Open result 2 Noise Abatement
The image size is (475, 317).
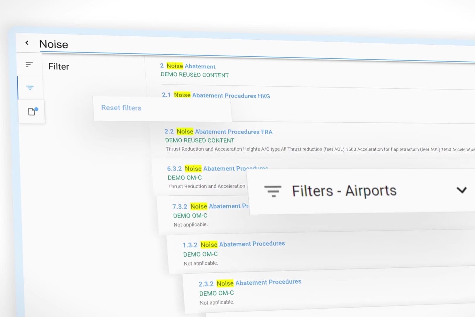pos(191,66)
